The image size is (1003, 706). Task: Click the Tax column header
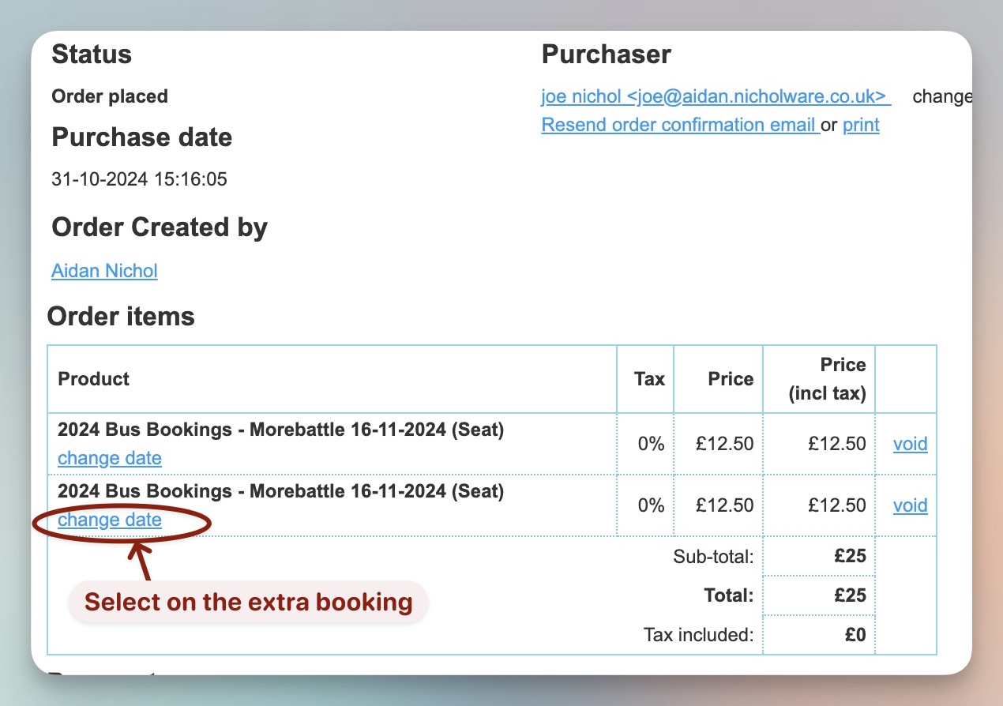(x=649, y=379)
